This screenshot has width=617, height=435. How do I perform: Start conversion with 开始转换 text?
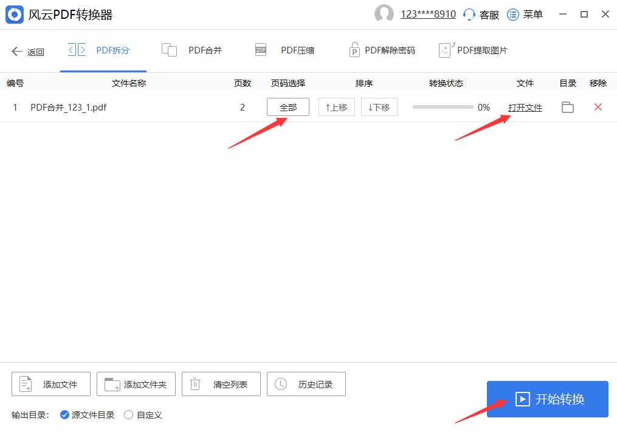559,399
